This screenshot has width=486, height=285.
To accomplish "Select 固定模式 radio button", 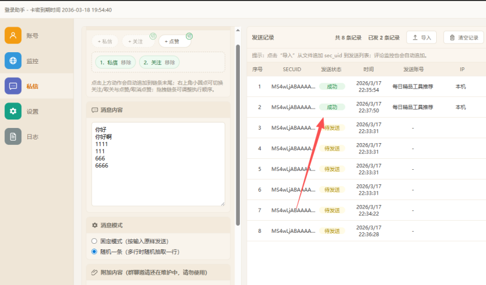I will tap(94, 241).
